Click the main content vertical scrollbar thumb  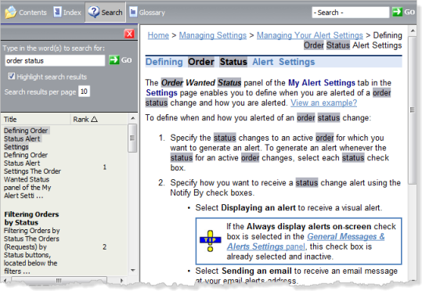coord(412,110)
